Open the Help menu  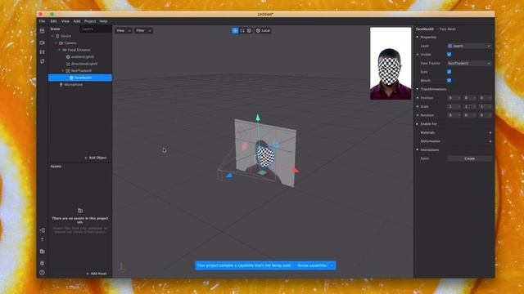pos(104,21)
